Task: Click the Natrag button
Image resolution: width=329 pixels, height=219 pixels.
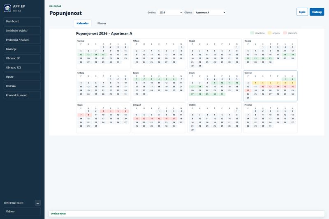Action: click(x=317, y=12)
